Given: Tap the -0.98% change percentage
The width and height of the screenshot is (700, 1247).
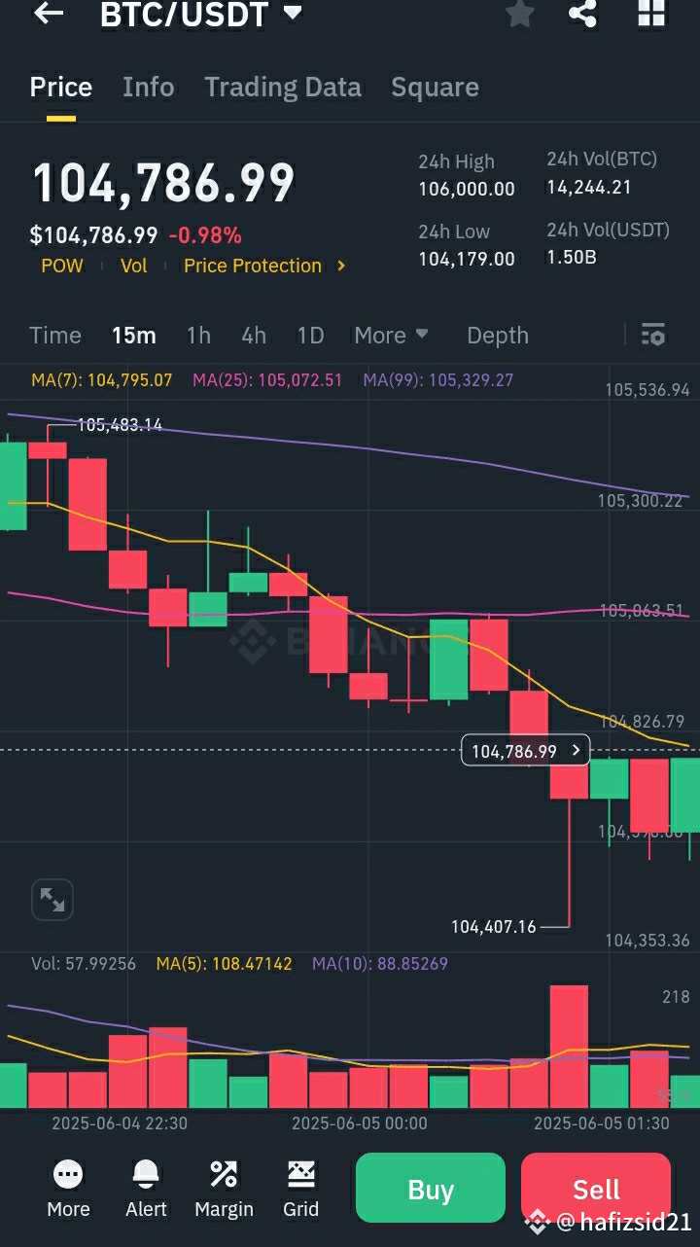Looking at the screenshot, I should click(205, 235).
